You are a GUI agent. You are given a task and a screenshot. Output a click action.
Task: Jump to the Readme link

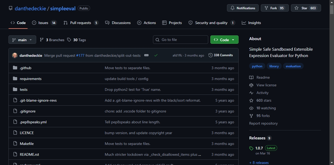coord(259,77)
